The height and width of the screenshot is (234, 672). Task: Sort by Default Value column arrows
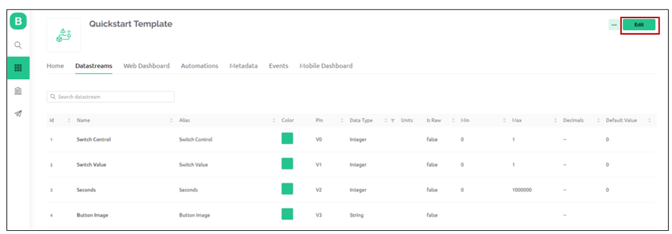pyautogui.click(x=649, y=121)
